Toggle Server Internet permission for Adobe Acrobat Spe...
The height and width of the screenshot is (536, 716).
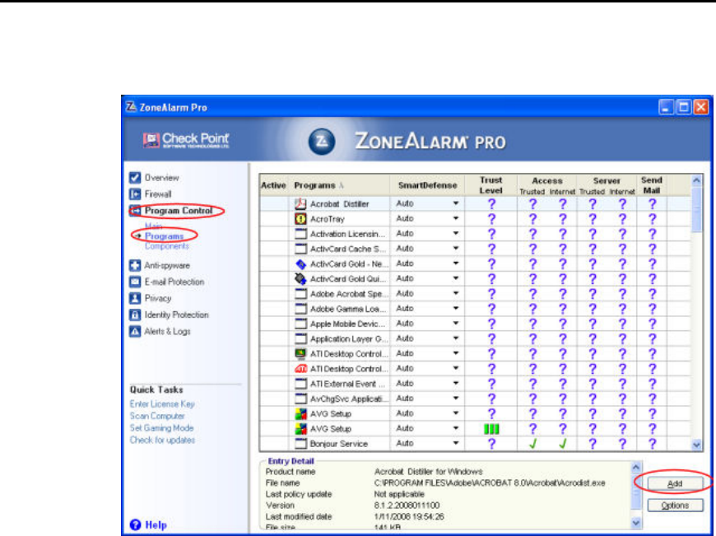tap(622, 294)
